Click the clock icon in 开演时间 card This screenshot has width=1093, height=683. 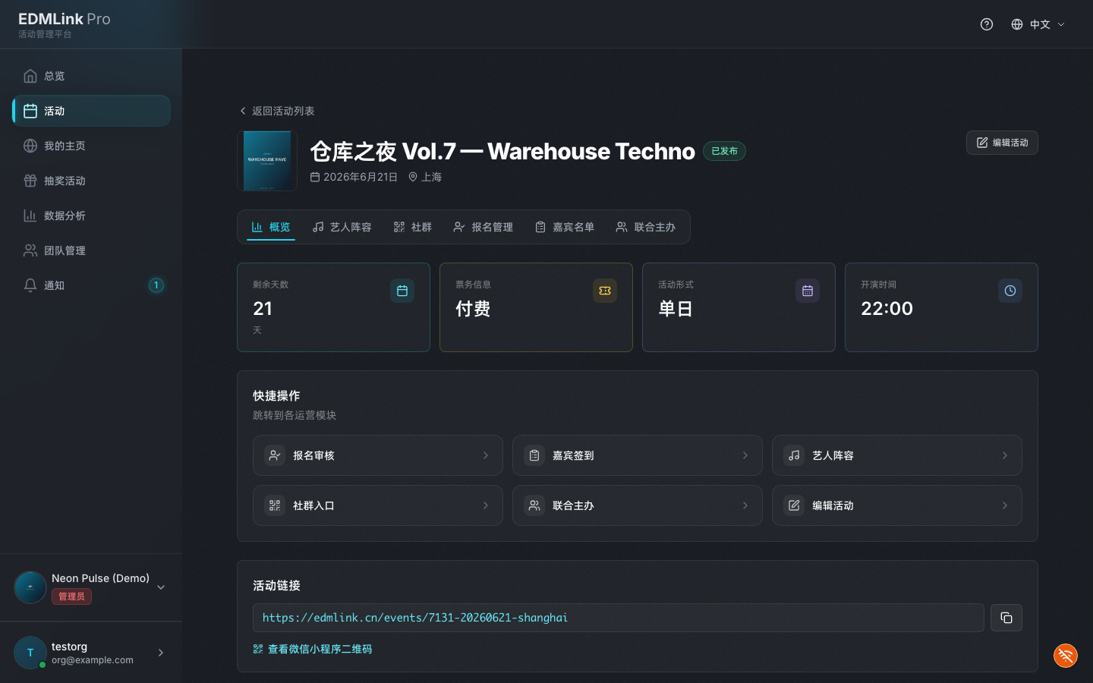[x=1010, y=291]
